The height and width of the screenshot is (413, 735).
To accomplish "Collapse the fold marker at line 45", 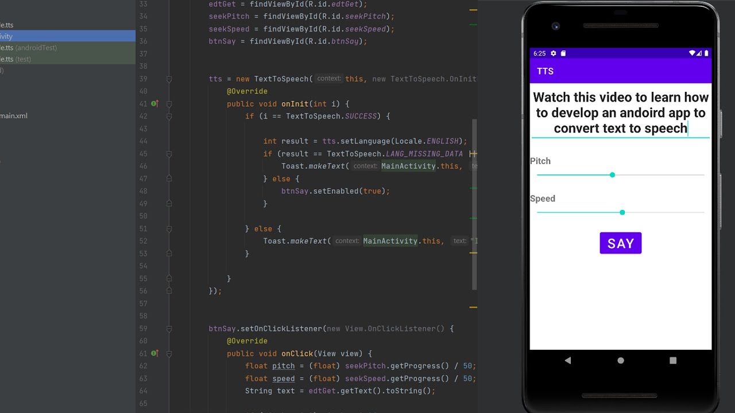I will [x=169, y=154].
